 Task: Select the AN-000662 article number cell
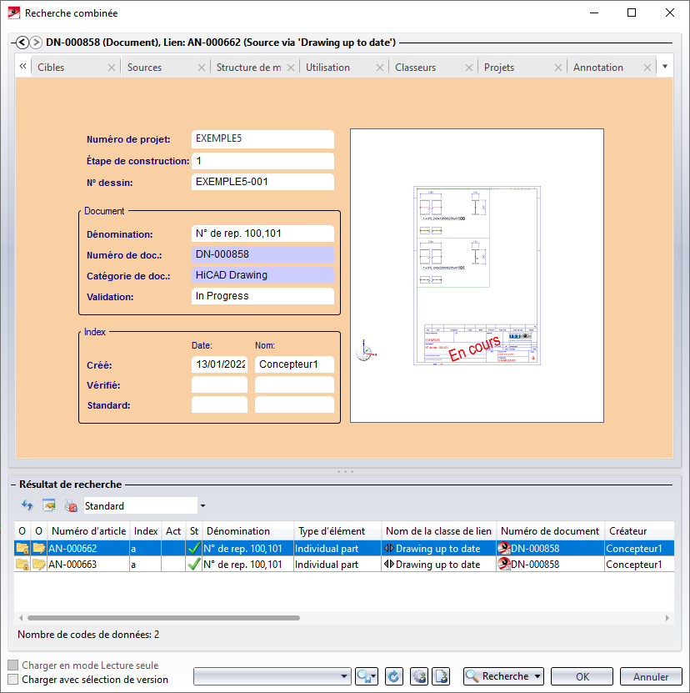point(88,549)
